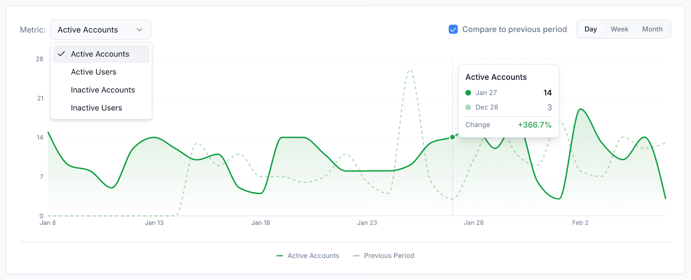Uncheck Compare to previous period checkbox
The height and width of the screenshot is (280, 691).
coord(453,29)
